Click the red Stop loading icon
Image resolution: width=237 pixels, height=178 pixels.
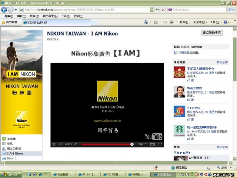163,10
